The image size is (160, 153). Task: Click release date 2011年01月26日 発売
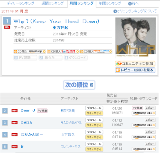[x=70, y=34]
